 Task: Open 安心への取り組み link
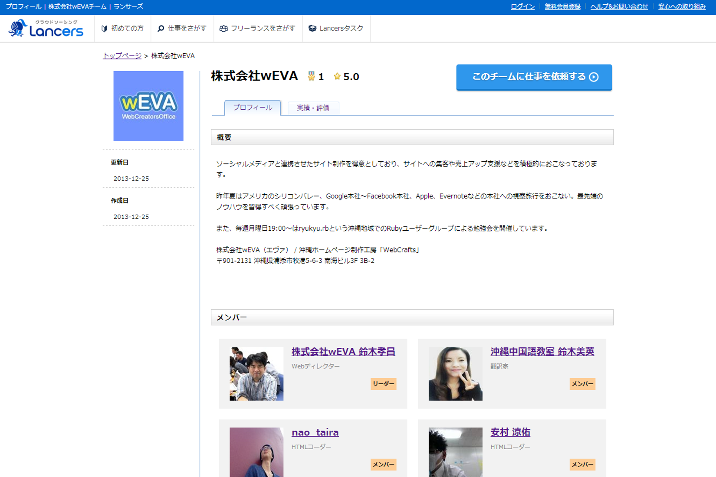coord(682,7)
